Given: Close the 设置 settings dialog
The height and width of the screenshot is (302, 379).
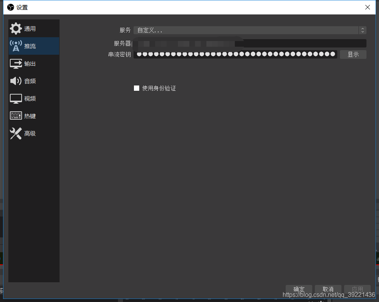Looking at the screenshot, I should pos(367,7).
